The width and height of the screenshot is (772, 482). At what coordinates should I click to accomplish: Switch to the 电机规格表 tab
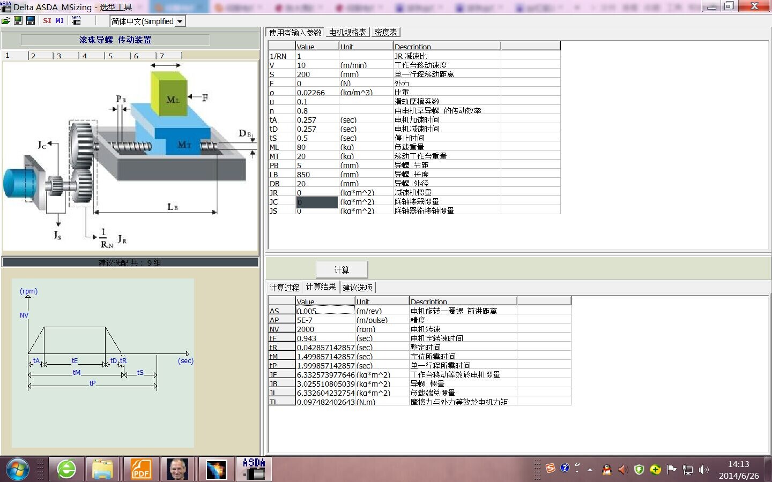(347, 33)
